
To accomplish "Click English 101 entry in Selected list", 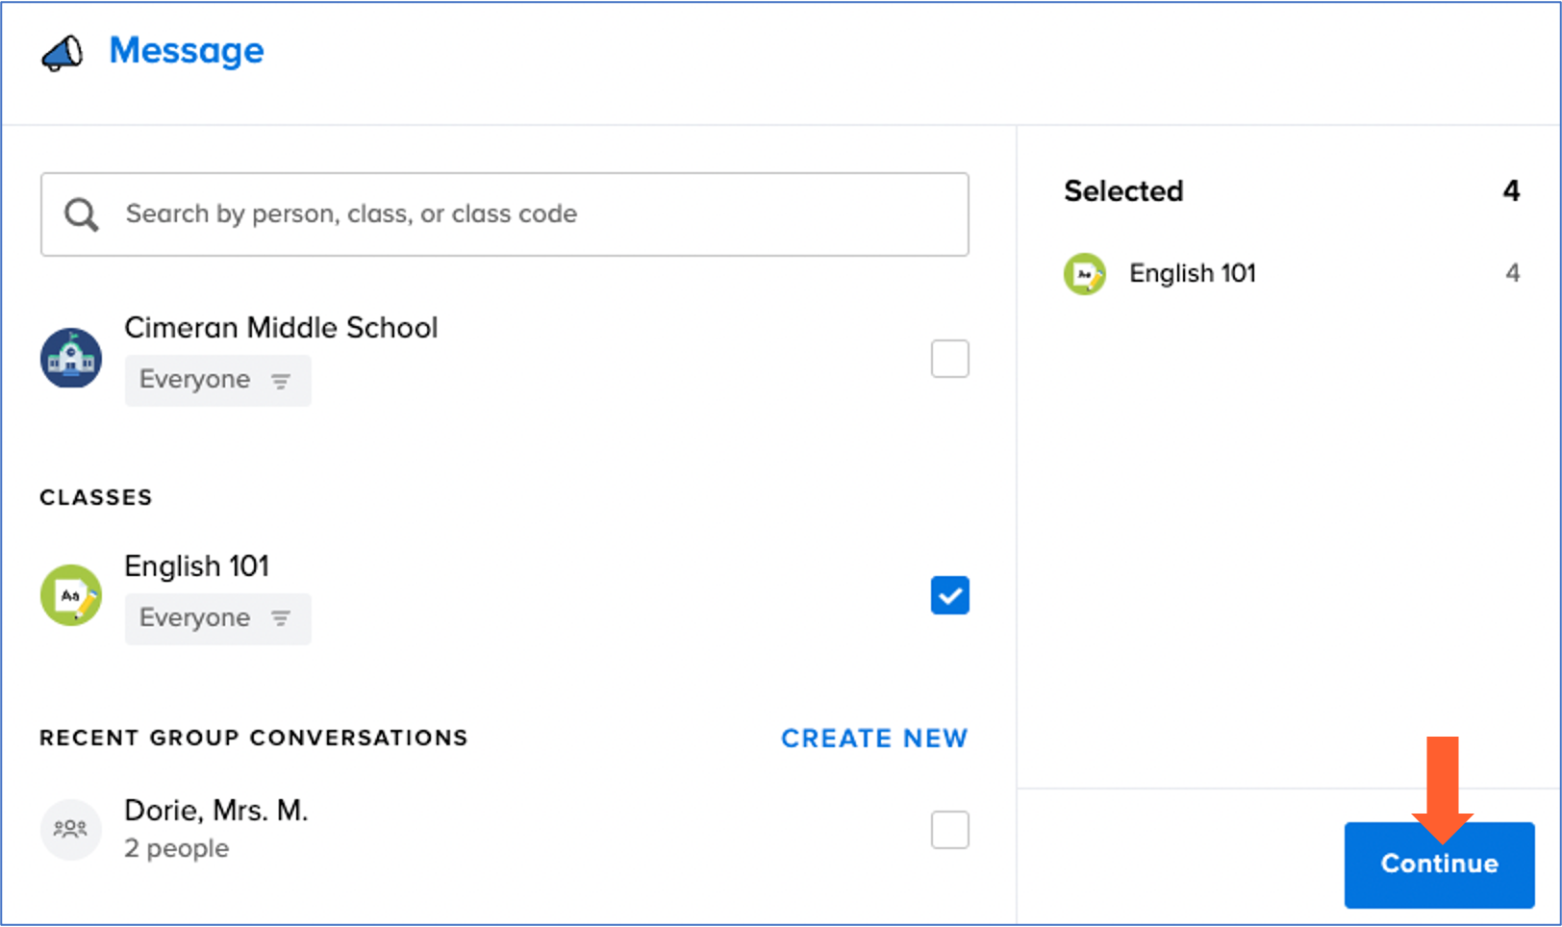I will pyautogui.click(x=1192, y=274).
